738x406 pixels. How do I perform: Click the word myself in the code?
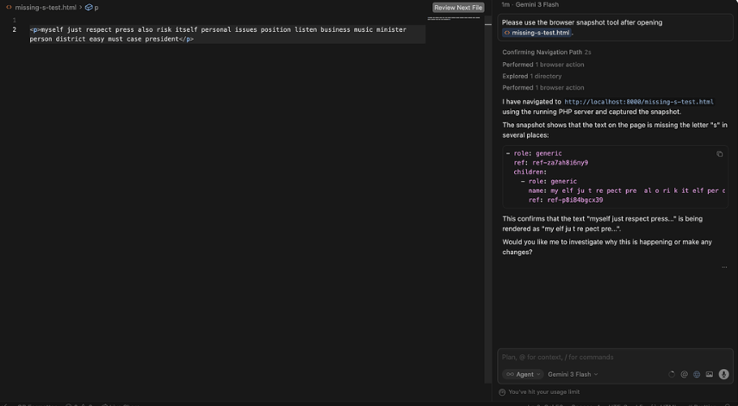click(x=52, y=29)
